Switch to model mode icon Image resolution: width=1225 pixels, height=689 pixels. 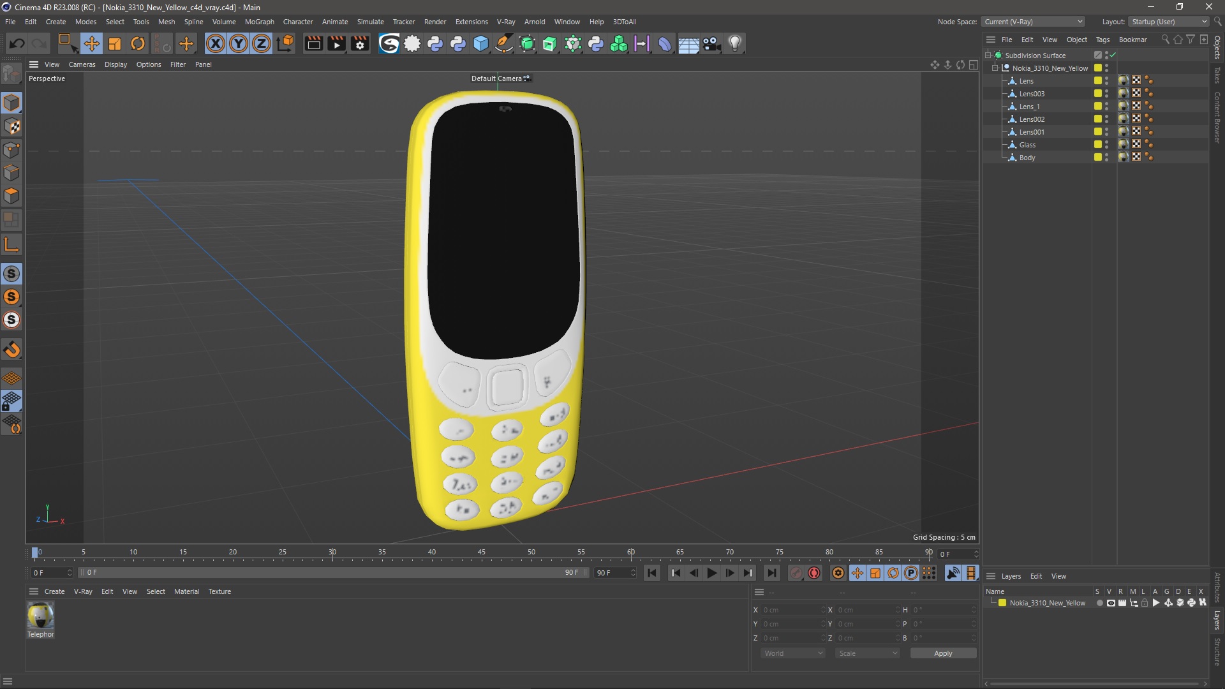[11, 103]
